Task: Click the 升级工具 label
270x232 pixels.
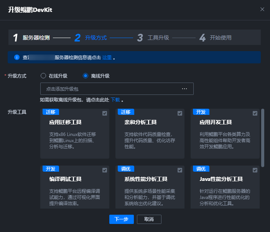Action: coord(17,112)
